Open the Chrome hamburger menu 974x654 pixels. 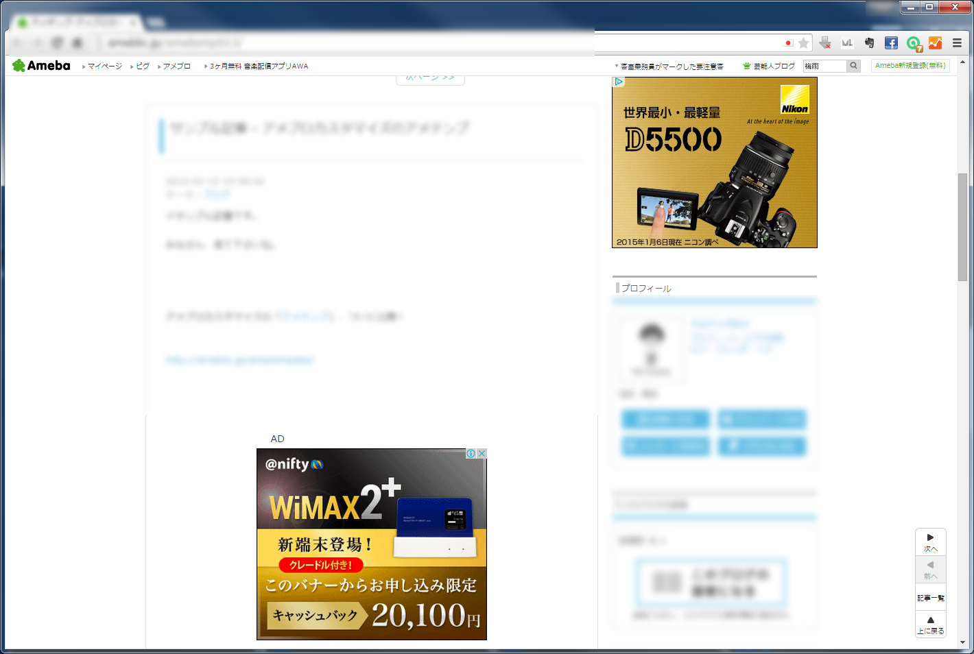click(958, 43)
